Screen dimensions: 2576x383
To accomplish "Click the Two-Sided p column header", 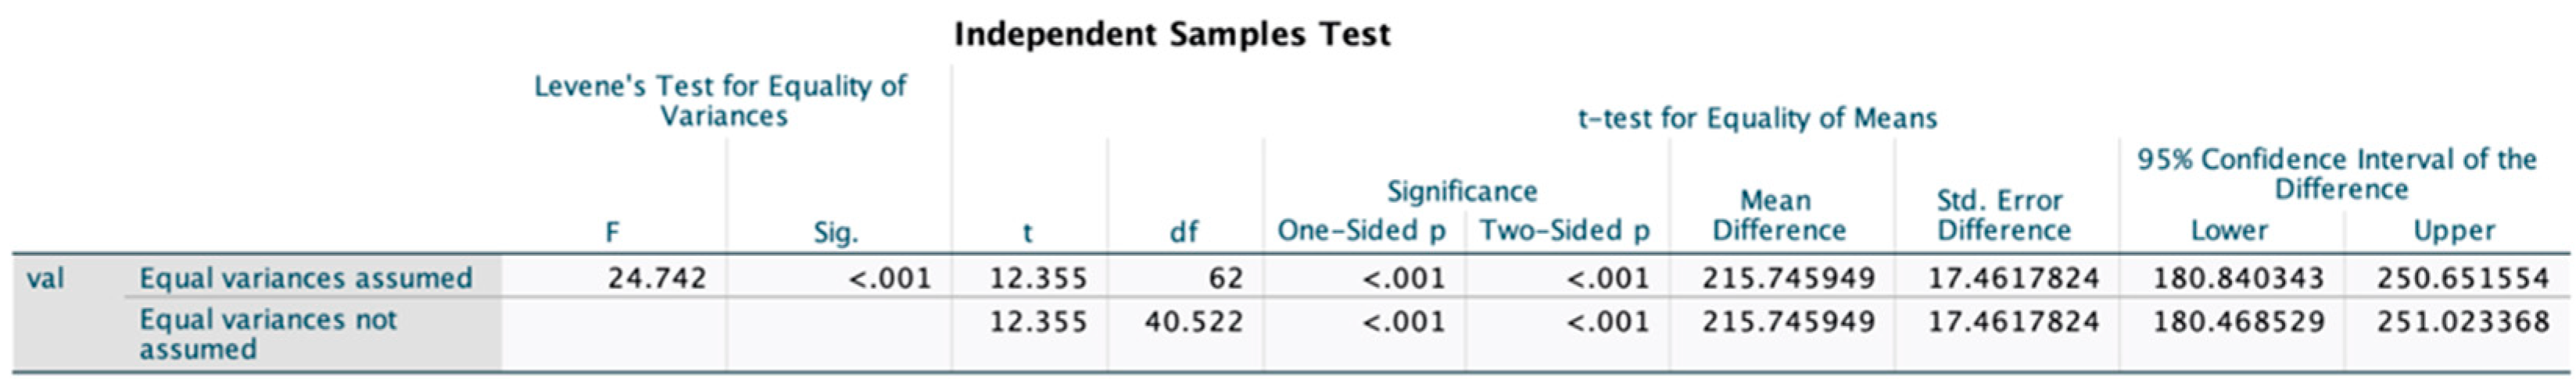I will pyautogui.click(x=1565, y=230).
